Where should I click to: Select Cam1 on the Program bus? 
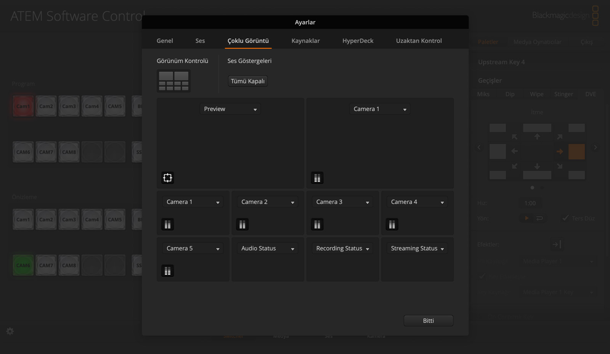point(23,106)
